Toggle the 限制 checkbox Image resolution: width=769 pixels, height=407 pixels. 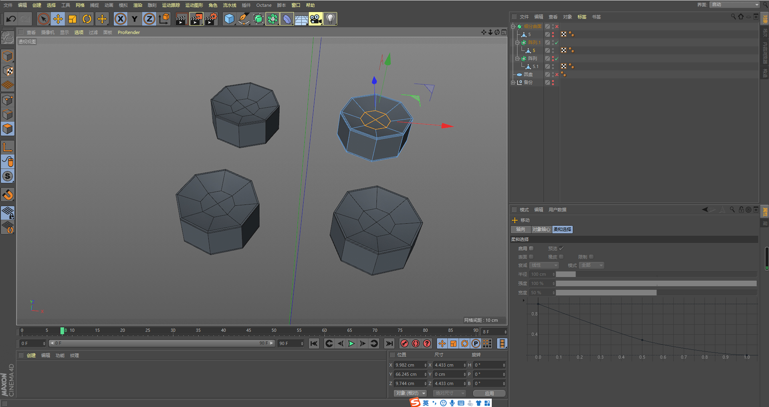(591, 257)
